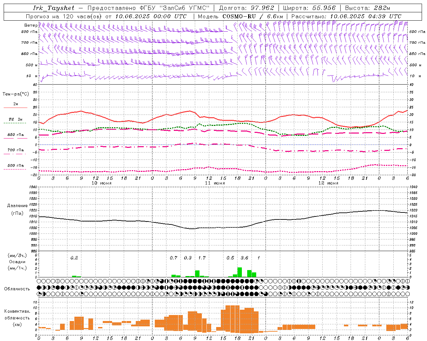Viewport: 427px width, 341px height.
Task: Click the 0.3 precipitation total
Action: (188, 258)
